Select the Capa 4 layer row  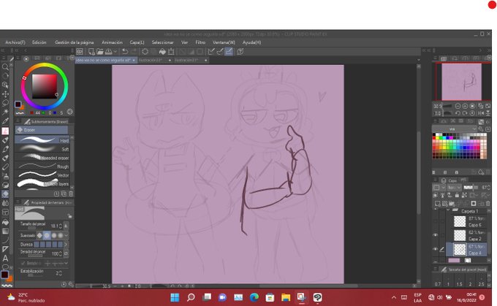coord(466,249)
